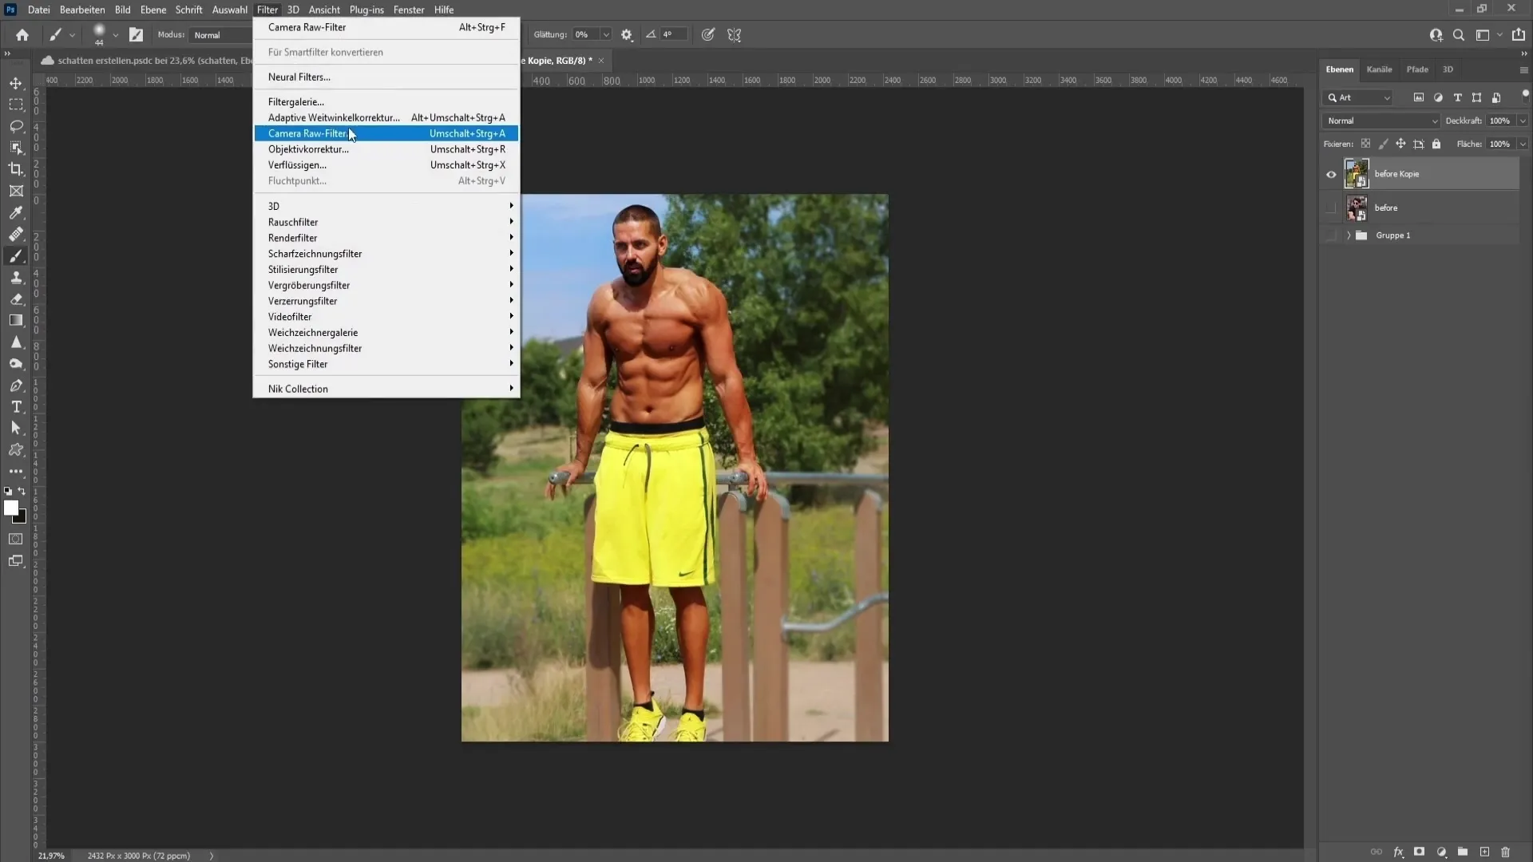Open the Fläche fill dropdown arrow
The image size is (1533, 862).
pyautogui.click(x=1523, y=144)
